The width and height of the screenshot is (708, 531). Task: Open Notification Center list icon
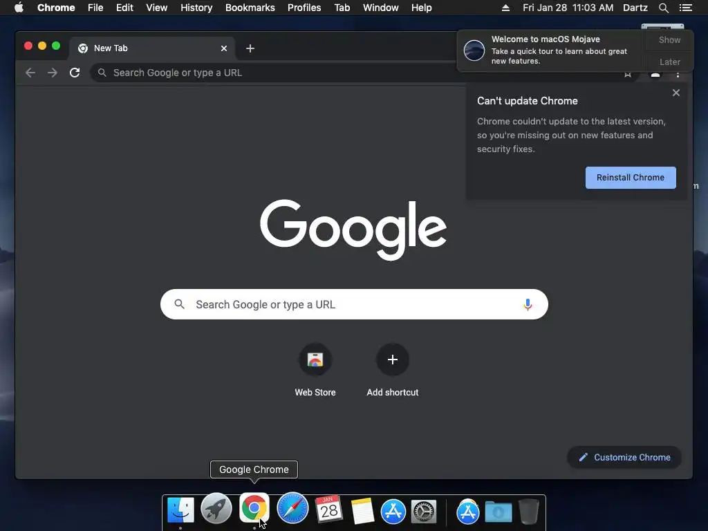[685, 8]
